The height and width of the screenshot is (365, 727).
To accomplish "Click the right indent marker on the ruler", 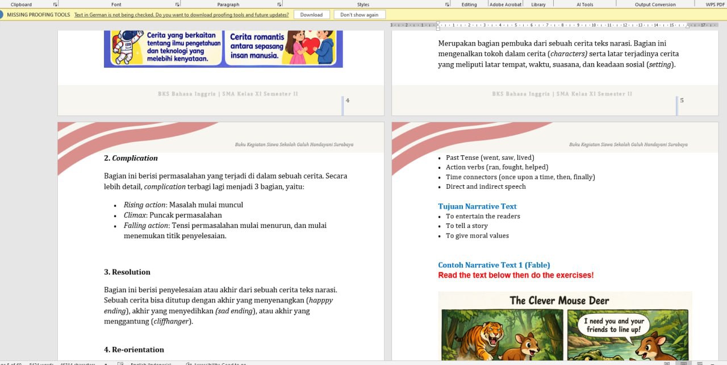I will point(687,26).
